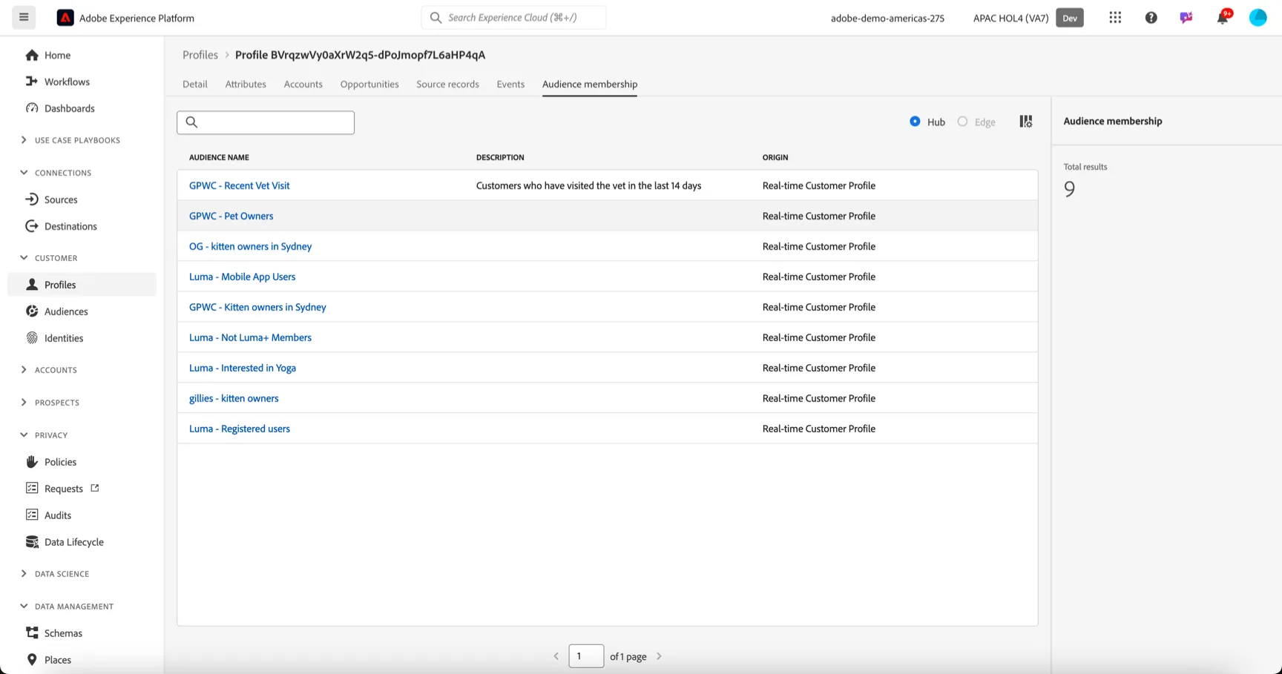The width and height of the screenshot is (1282, 674).
Task: Open the notifications bell
Action: coord(1222,18)
